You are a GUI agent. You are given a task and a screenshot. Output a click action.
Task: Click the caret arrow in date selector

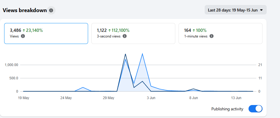(x=261, y=10)
